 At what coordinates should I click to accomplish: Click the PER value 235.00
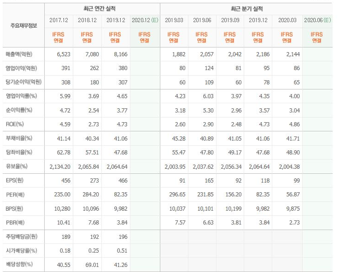tap(62, 195)
